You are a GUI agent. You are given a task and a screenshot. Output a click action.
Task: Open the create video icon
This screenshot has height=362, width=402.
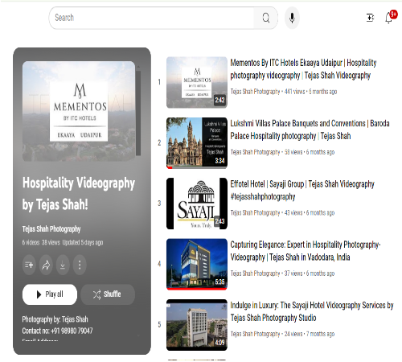(x=370, y=18)
